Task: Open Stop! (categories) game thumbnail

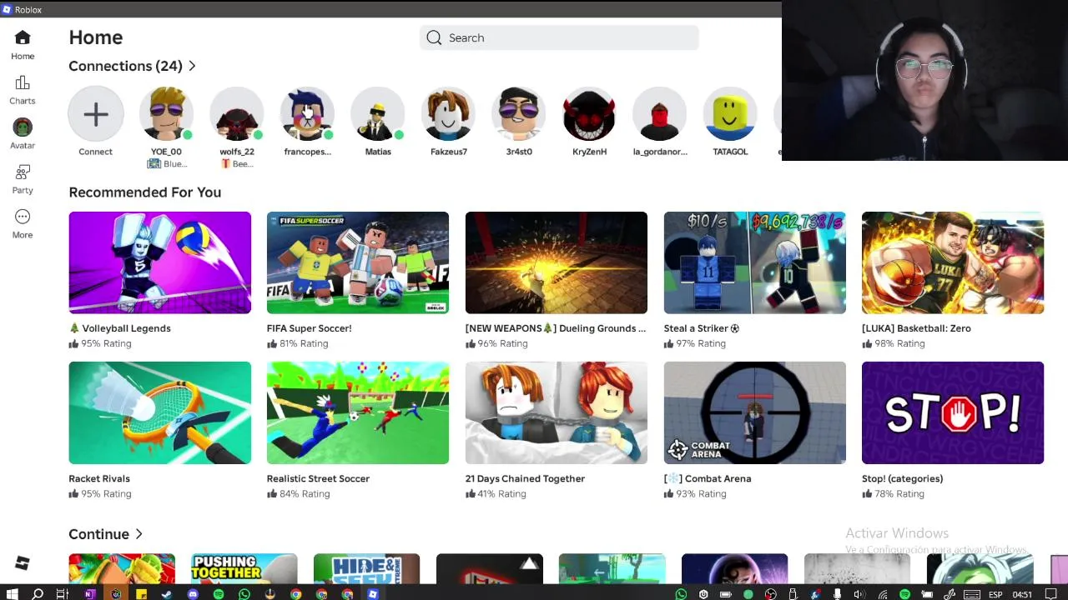Action: pyautogui.click(x=953, y=412)
